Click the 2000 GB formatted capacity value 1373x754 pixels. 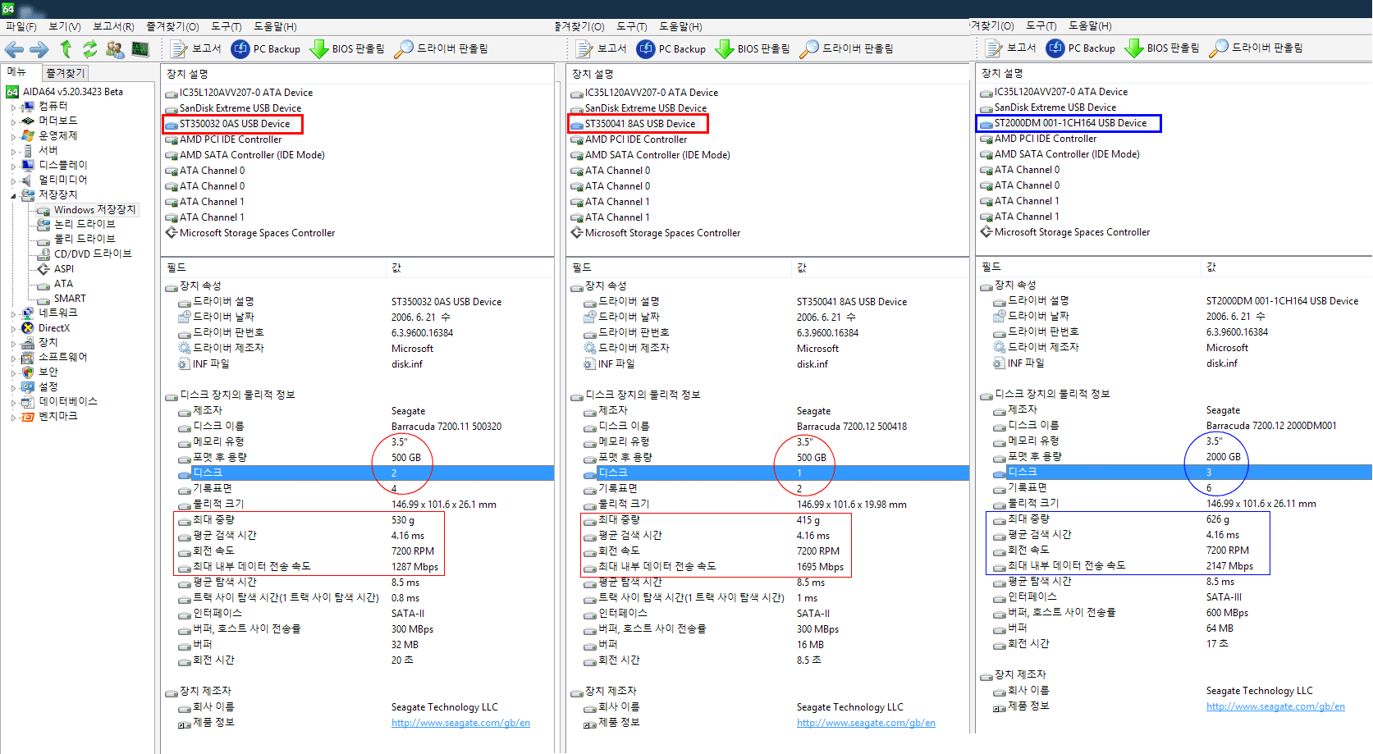[x=1223, y=456]
